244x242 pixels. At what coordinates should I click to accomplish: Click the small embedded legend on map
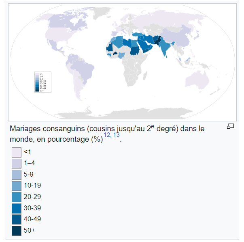pos(43,82)
